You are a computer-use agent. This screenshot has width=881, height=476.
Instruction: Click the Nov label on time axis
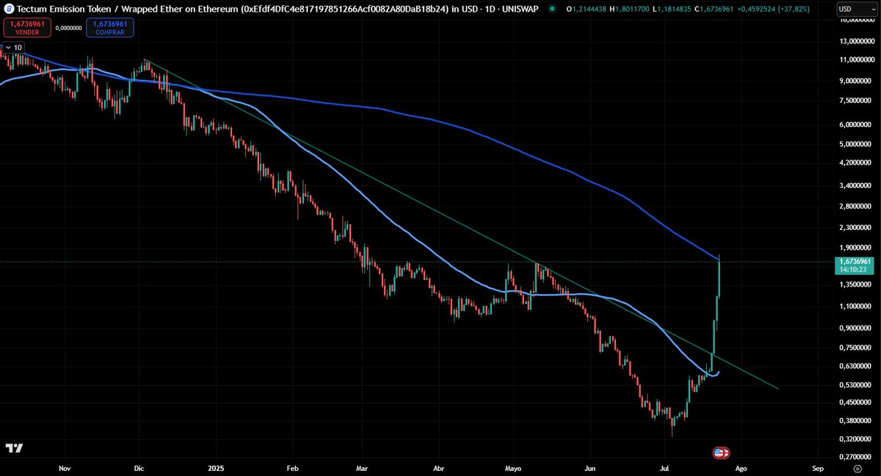click(x=64, y=468)
